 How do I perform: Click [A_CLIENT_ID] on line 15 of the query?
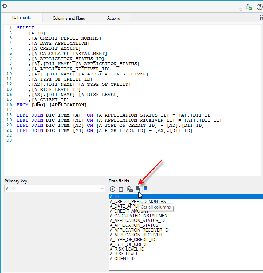(x=50, y=100)
